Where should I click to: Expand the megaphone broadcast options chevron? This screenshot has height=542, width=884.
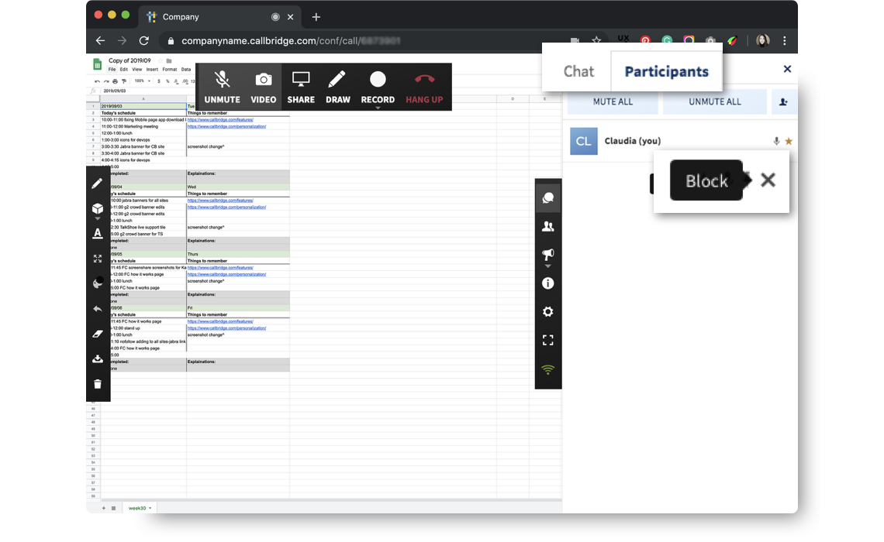[548, 266]
